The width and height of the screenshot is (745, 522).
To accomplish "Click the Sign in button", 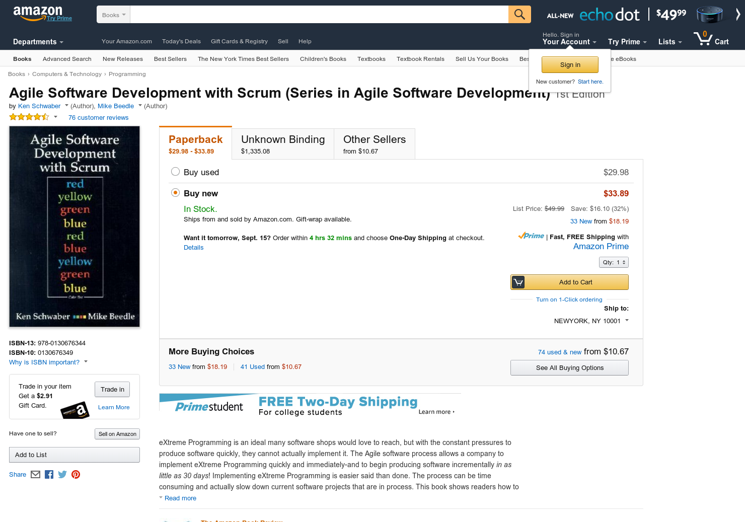I will 569,64.
